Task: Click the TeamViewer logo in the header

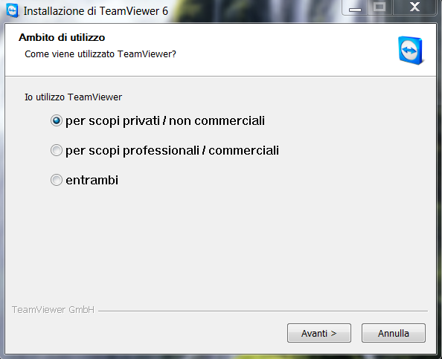Action: [411, 51]
